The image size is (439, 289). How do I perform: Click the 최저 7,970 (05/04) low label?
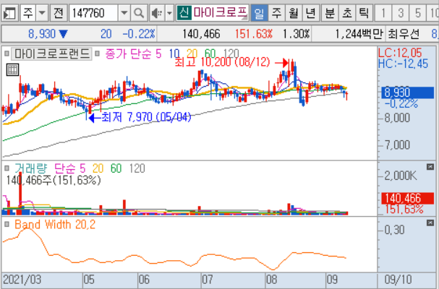coord(146,117)
